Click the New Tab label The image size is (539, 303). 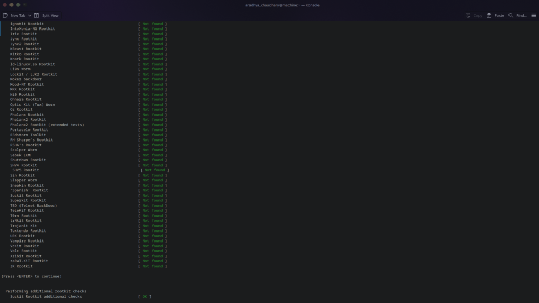coord(18,15)
